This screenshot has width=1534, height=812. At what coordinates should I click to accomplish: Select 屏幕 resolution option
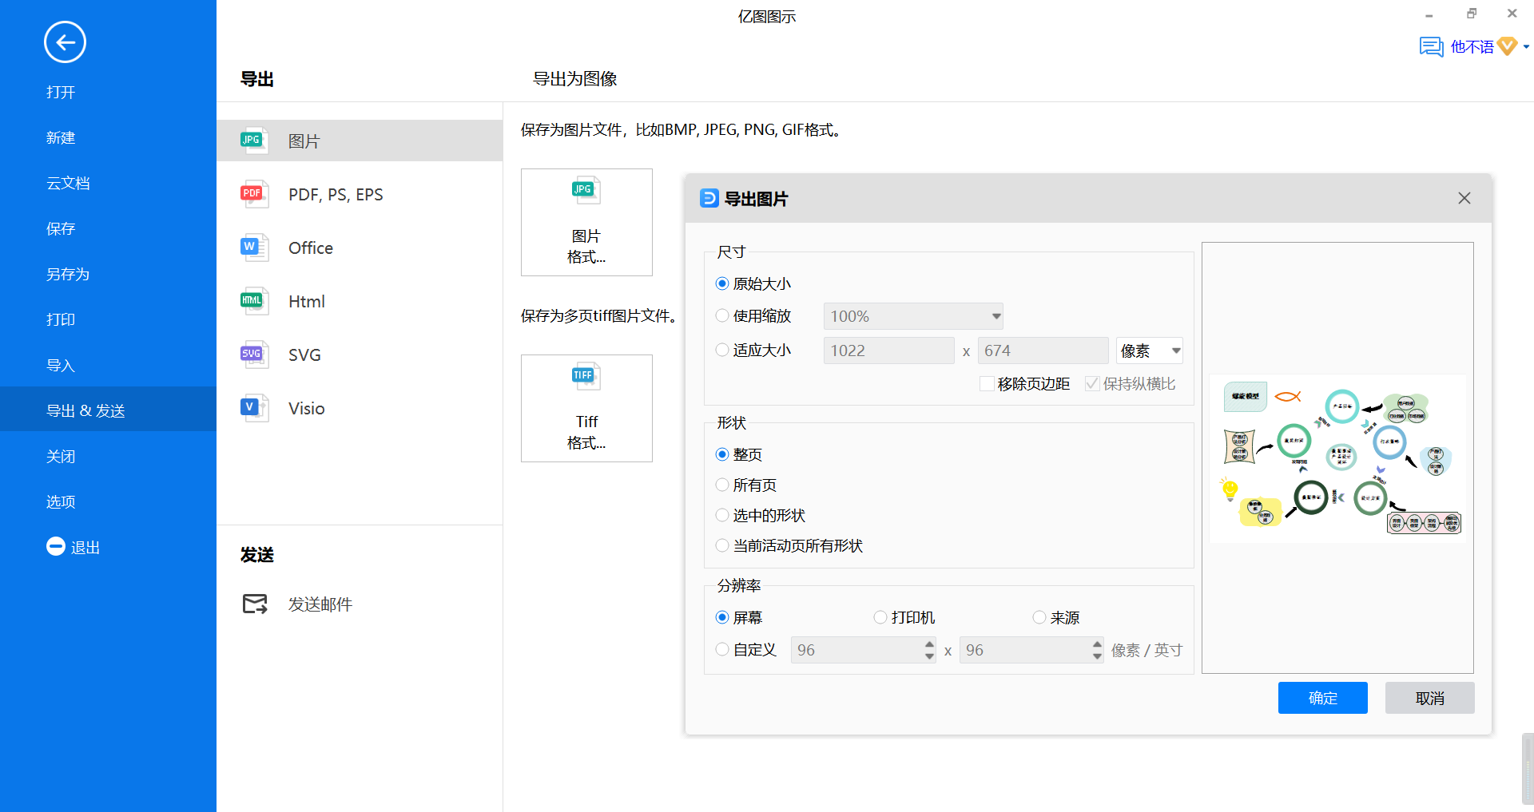[x=739, y=617]
